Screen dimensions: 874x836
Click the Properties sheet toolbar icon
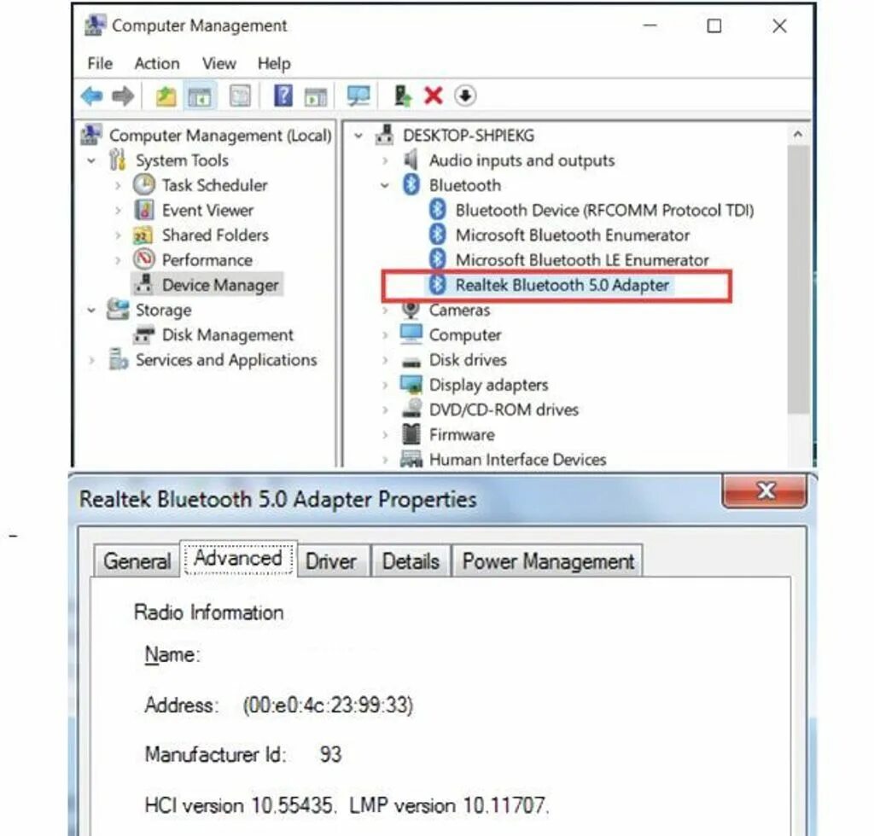[240, 96]
